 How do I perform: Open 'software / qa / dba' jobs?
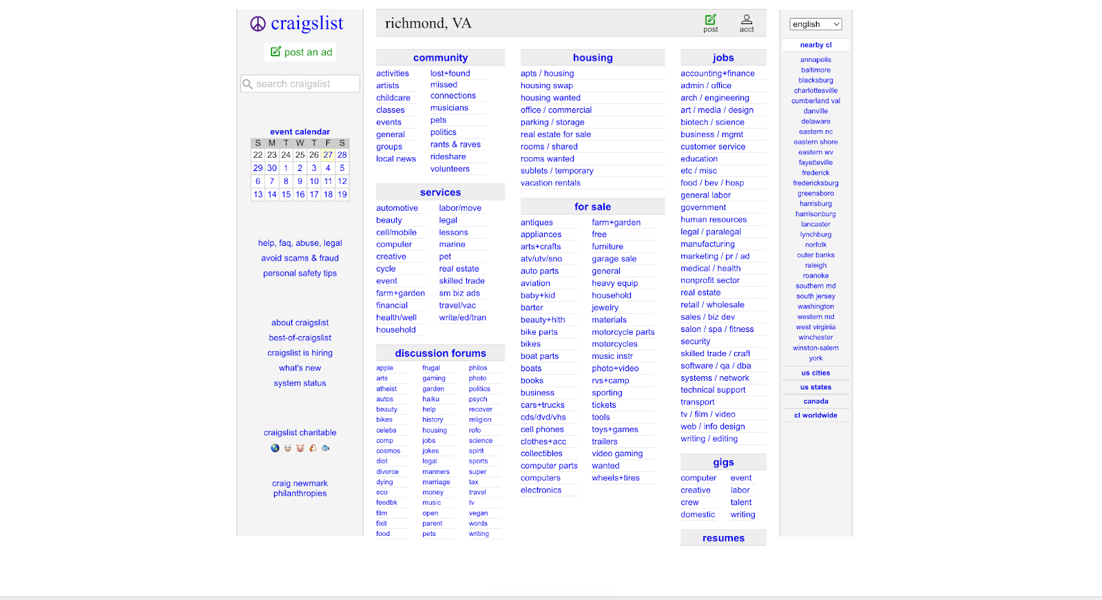point(716,366)
